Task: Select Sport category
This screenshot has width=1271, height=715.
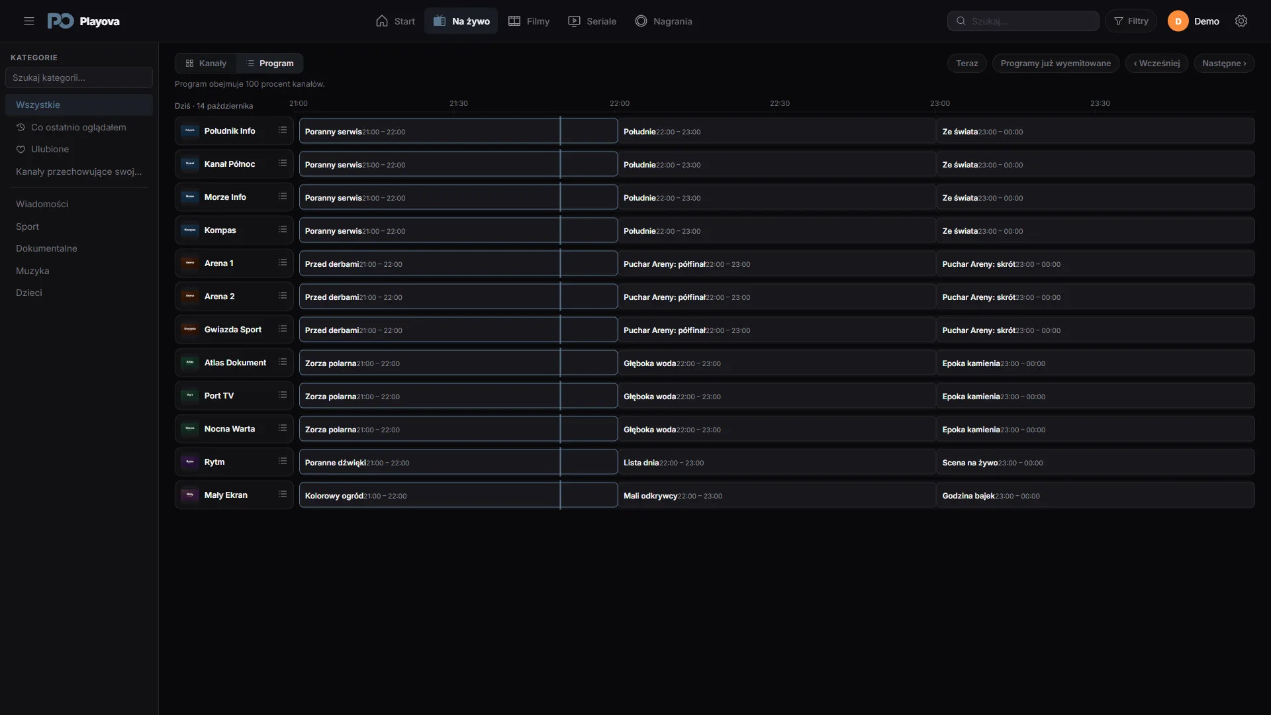Action: tap(79, 226)
